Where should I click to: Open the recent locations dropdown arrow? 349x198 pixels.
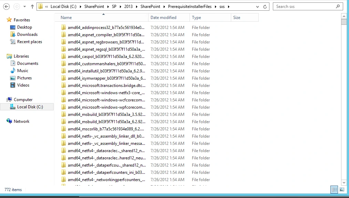pos(25,7)
